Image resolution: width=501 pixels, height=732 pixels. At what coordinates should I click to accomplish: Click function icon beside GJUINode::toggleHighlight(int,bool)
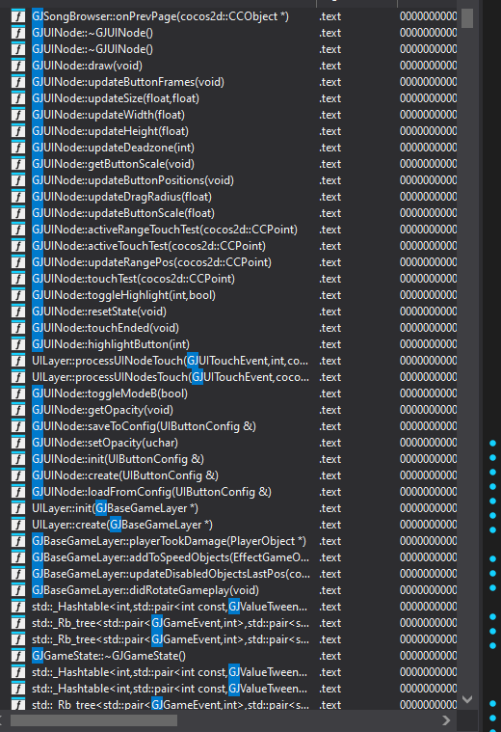(x=17, y=295)
